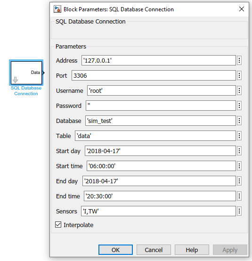Open Help for this block
The height and width of the screenshot is (261, 252).
[192, 250]
